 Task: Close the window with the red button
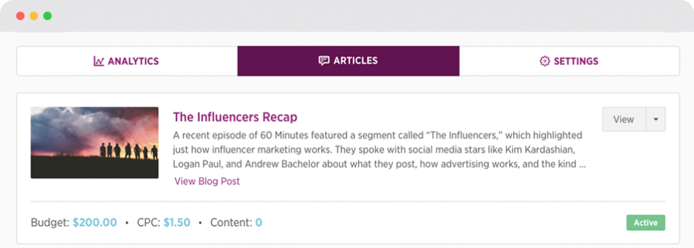pyautogui.click(x=20, y=16)
